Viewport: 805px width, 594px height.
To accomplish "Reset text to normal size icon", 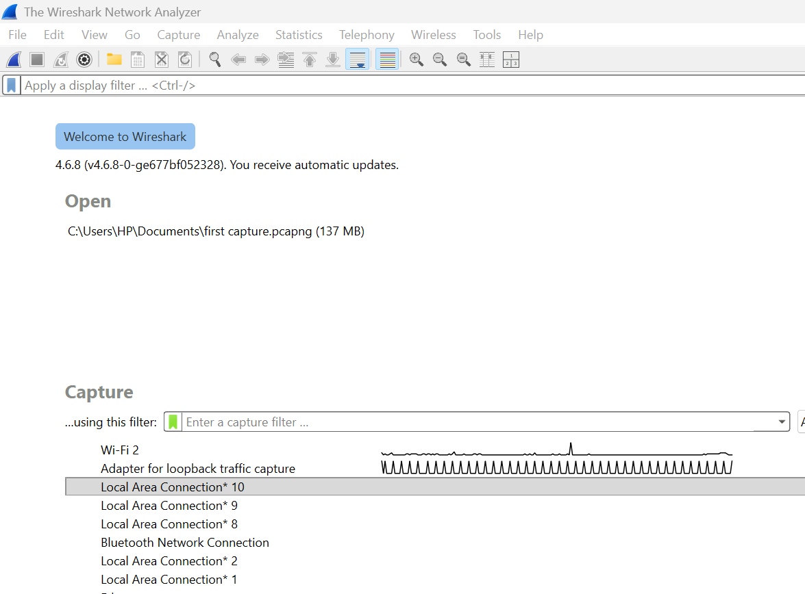I will coord(463,60).
